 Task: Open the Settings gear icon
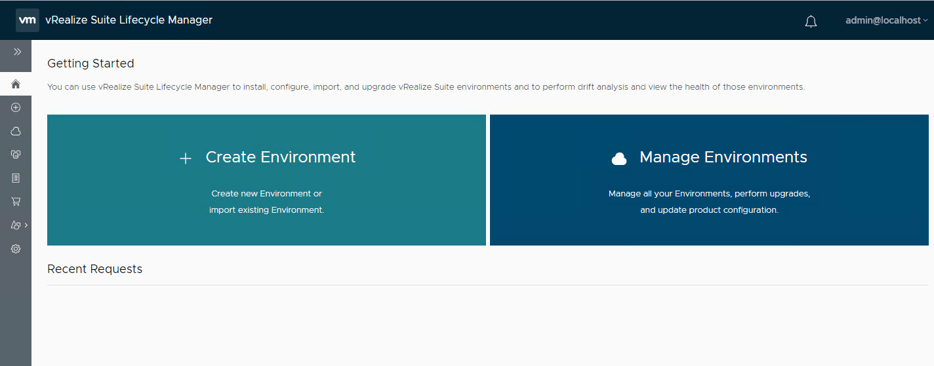point(16,249)
